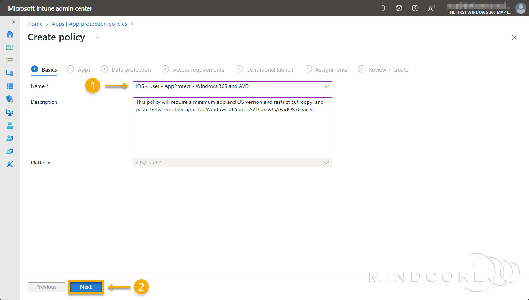Click the Next button
Image resolution: width=529 pixels, height=300 pixels.
(x=86, y=287)
